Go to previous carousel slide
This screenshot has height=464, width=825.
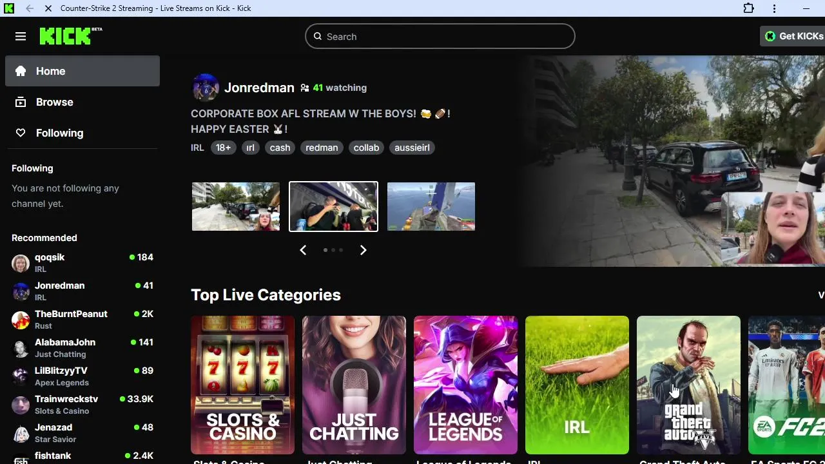coord(303,250)
